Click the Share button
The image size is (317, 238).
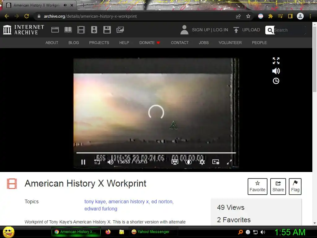coord(278,186)
